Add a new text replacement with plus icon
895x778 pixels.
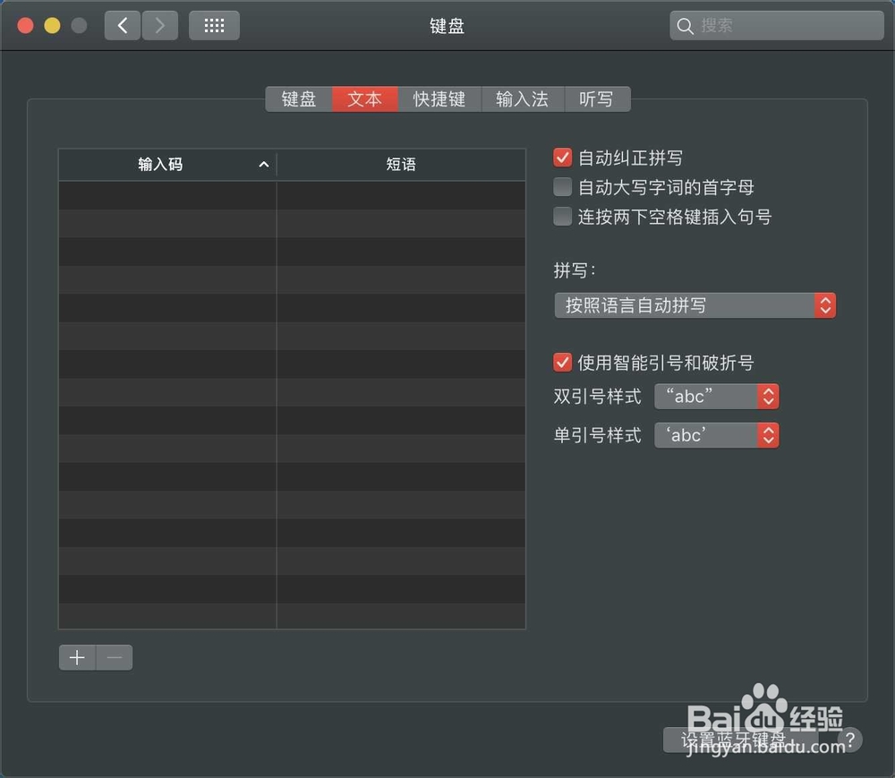point(77,656)
